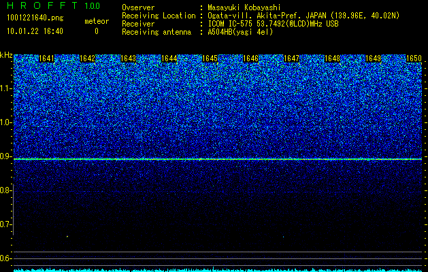Click the 1643 time marker

[x=129, y=58]
